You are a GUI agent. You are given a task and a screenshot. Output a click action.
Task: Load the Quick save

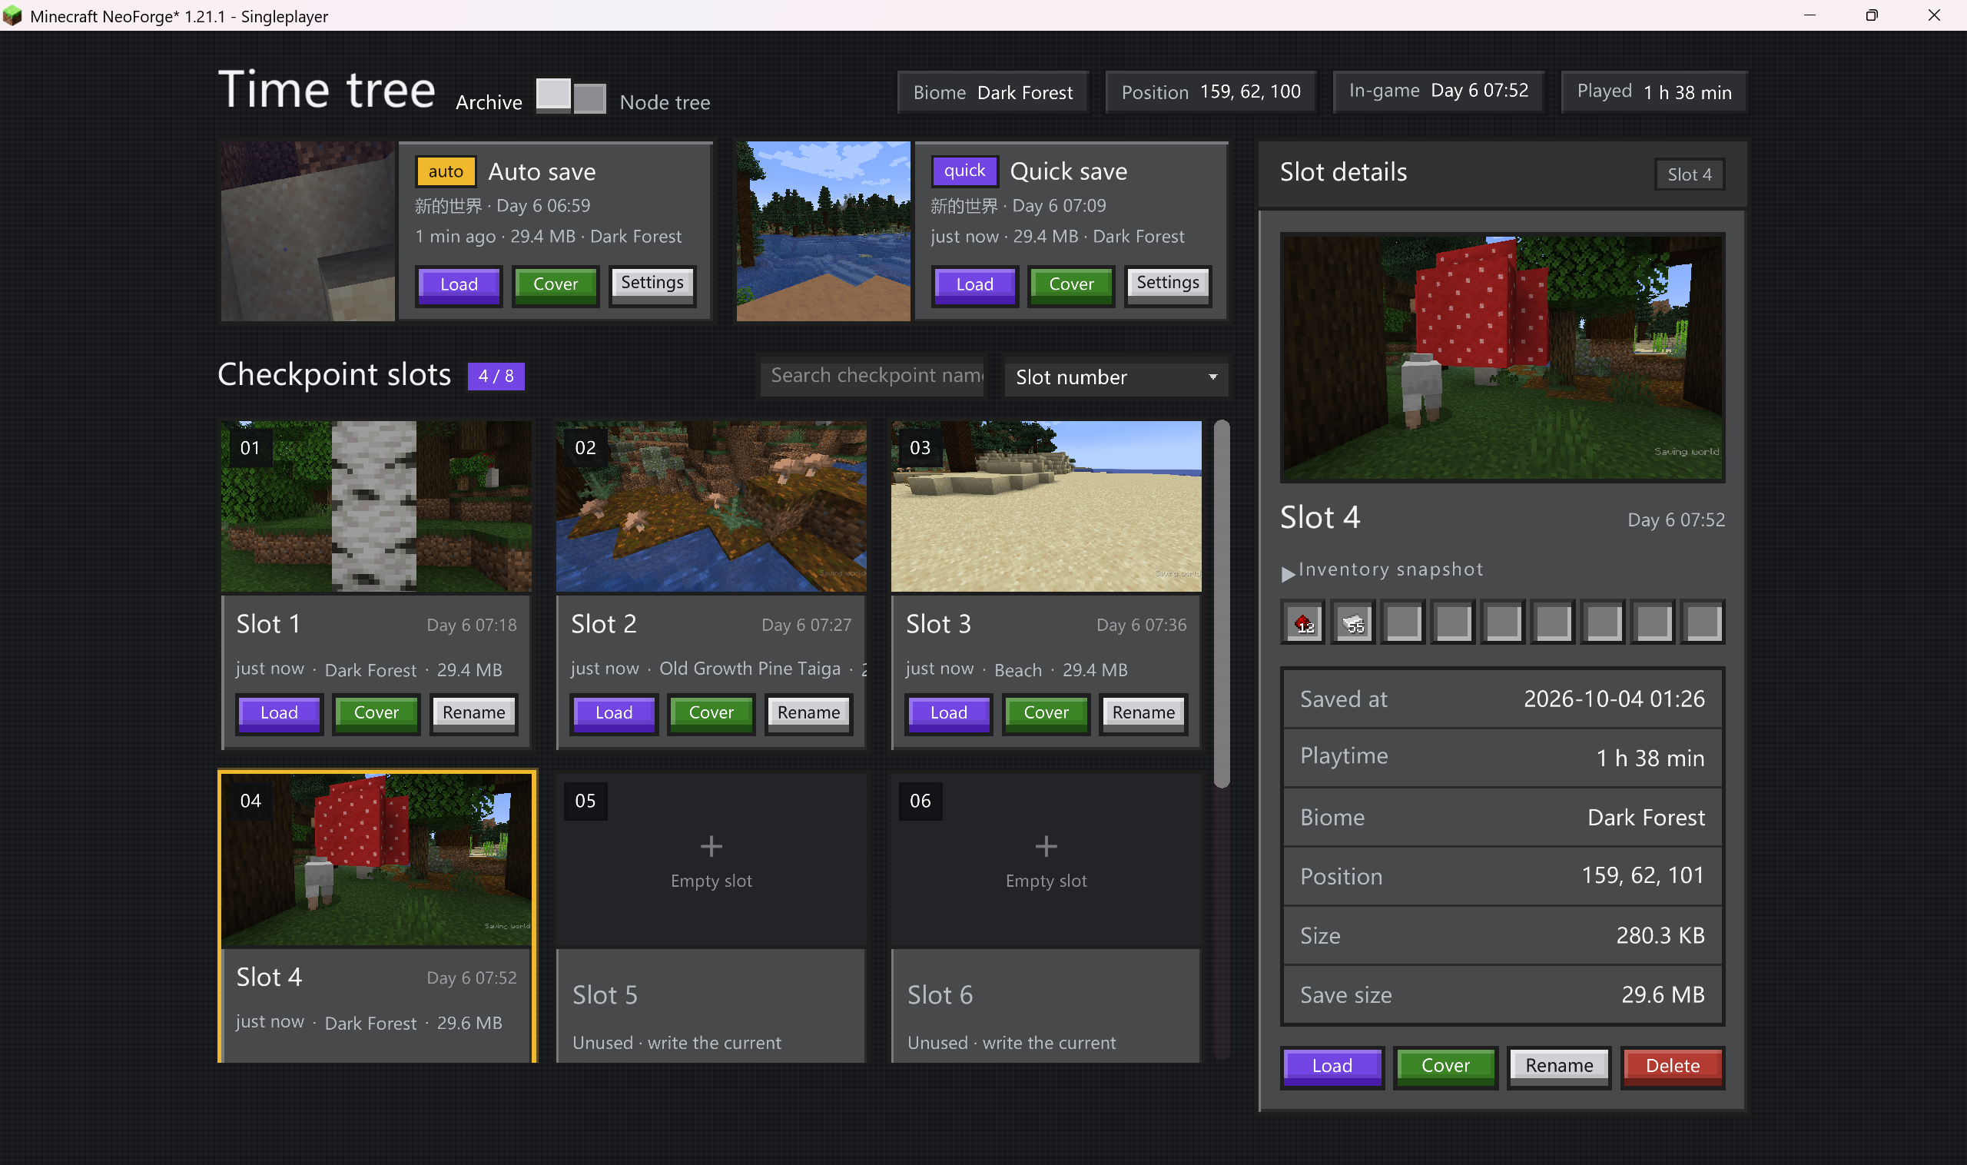coord(974,284)
